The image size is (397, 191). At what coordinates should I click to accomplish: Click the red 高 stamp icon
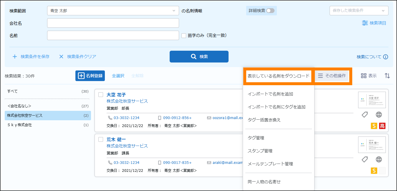point(382,126)
